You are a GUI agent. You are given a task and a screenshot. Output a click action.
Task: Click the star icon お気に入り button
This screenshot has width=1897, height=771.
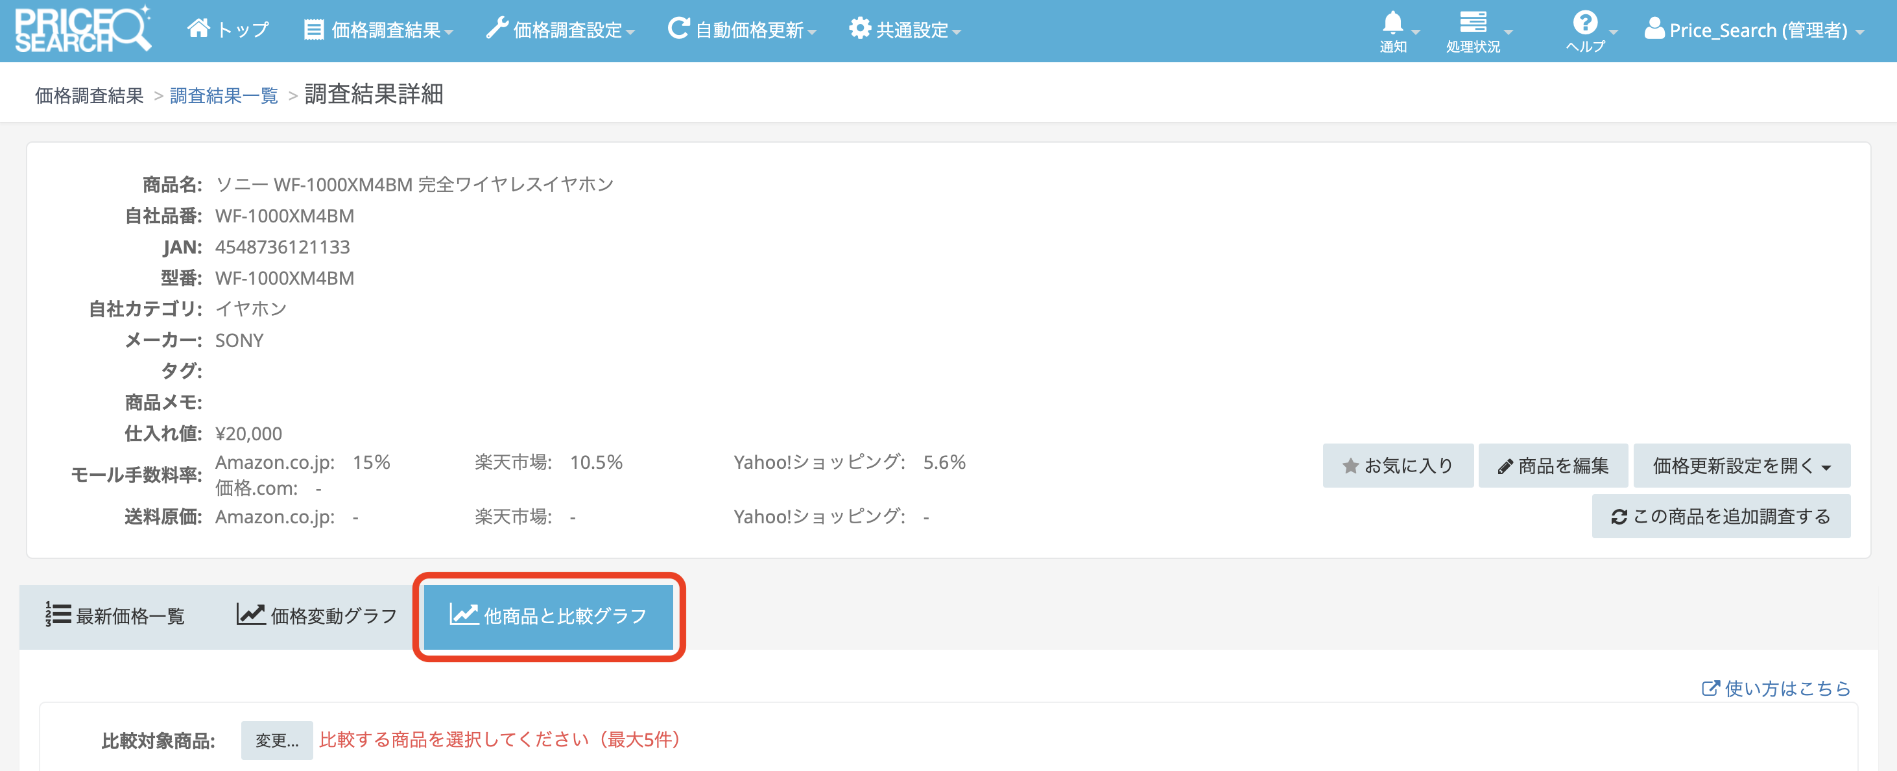click(1397, 466)
